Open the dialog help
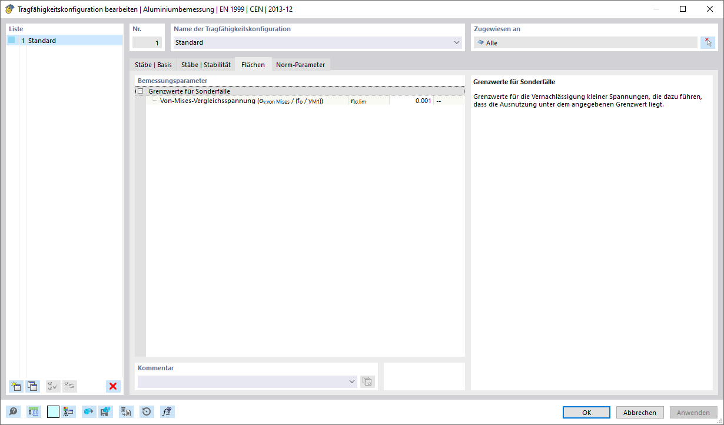The height and width of the screenshot is (425, 724). click(13, 411)
